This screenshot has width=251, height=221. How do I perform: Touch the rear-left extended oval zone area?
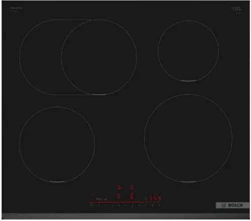[x=40, y=57]
